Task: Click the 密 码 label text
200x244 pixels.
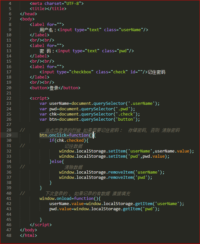Action: (x=45, y=51)
